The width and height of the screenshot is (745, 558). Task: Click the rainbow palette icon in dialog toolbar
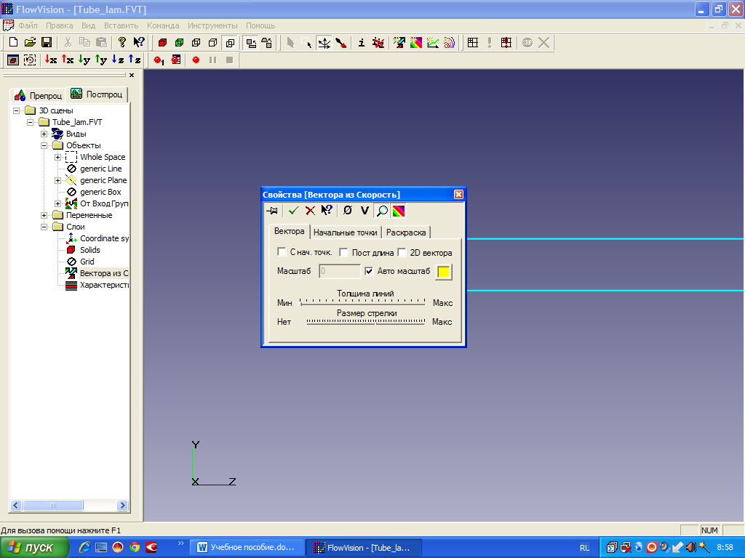pyautogui.click(x=399, y=211)
